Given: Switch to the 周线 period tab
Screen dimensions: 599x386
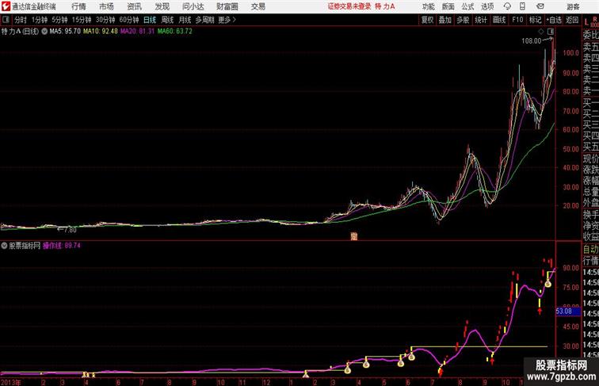Looking at the screenshot, I should pos(167,20).
